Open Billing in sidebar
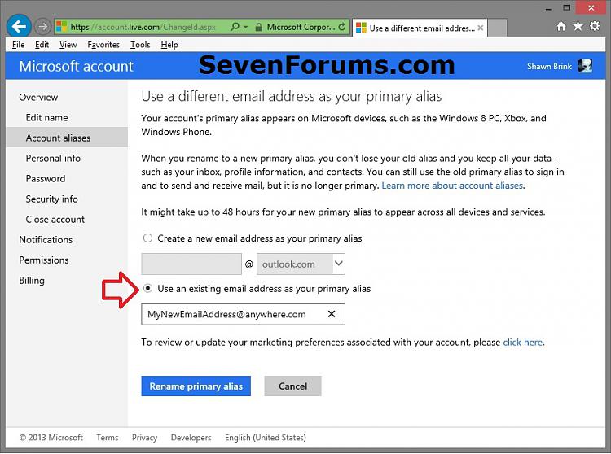The image size is (611, 454). click(x=32, y=281)
